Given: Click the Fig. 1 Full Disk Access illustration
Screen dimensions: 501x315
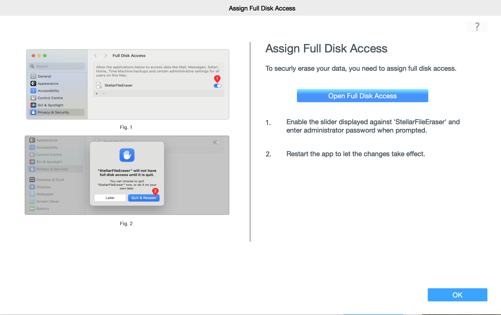Looking at the screenshot, I should tap(128, 84).
